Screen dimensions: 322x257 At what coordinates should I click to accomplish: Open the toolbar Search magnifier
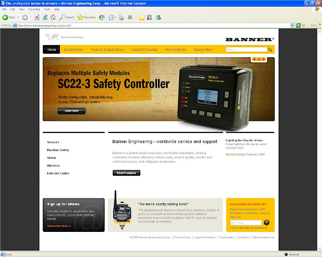click(x=67, y=18)
